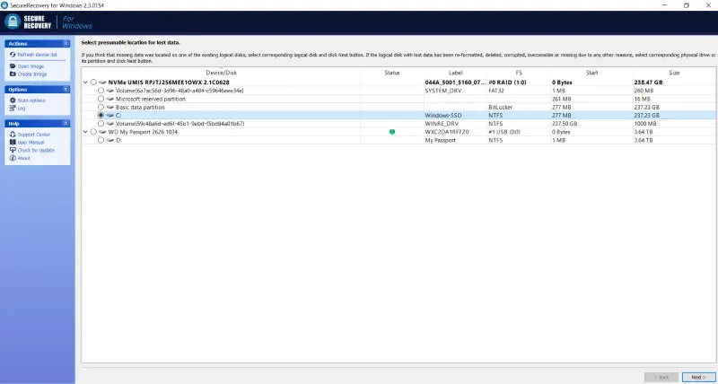Sort by Size column header
This screenshot has height=384, width=718.
tap(674, 73)
